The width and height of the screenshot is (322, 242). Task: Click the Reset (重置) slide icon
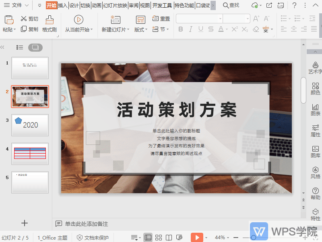(x=165, y=18)
